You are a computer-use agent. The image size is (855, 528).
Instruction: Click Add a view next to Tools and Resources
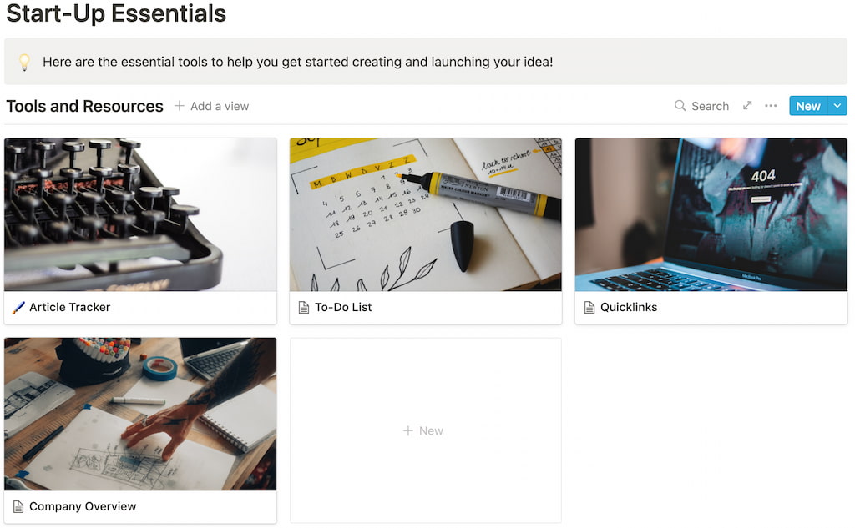[211, 106]
